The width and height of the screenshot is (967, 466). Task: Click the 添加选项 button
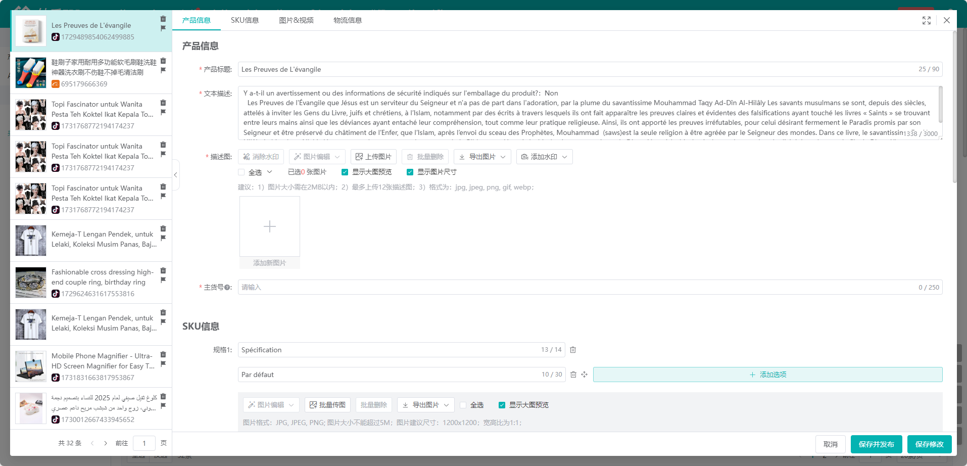[768, 375]
